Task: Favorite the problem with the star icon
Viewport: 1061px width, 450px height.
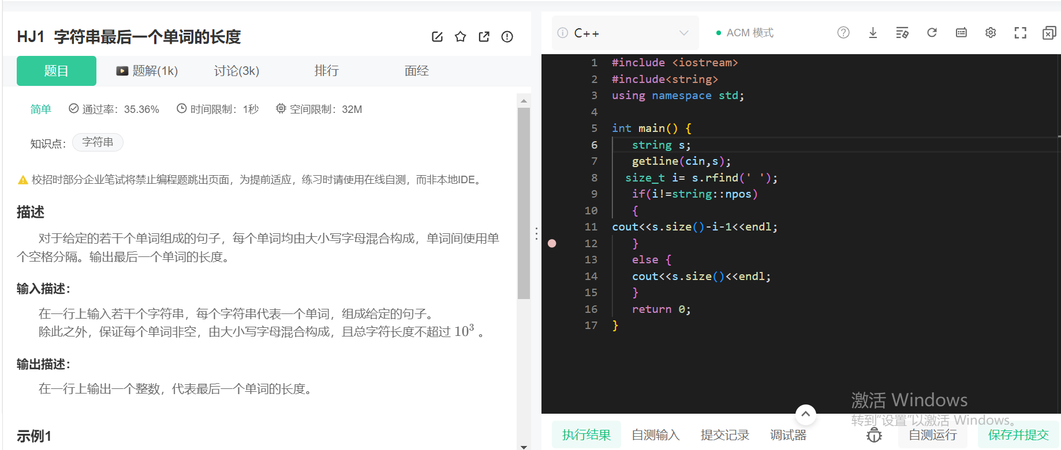Action: (460, 37)
